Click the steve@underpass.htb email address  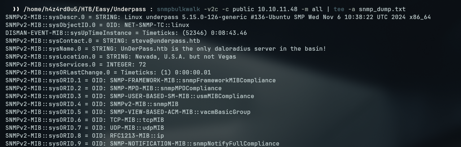tap(166, 41)
